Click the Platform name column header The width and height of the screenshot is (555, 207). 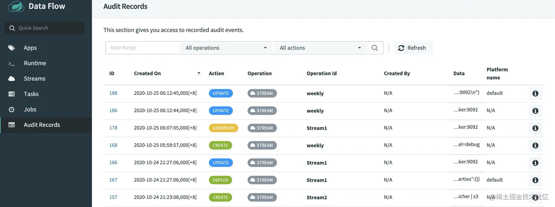(x=497, y=73)
